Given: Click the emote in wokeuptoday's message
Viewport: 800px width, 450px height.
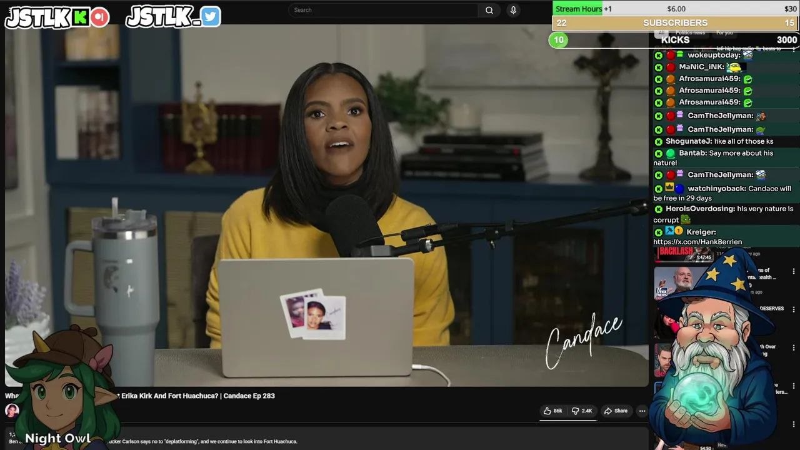Looking at the screenshot, I should pos(747,55).
